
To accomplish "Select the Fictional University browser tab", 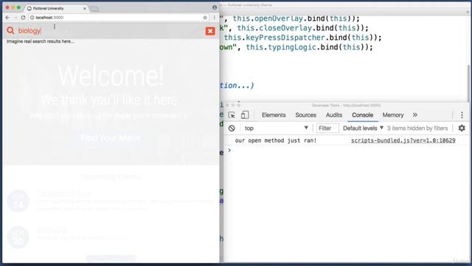I will 56,8.
